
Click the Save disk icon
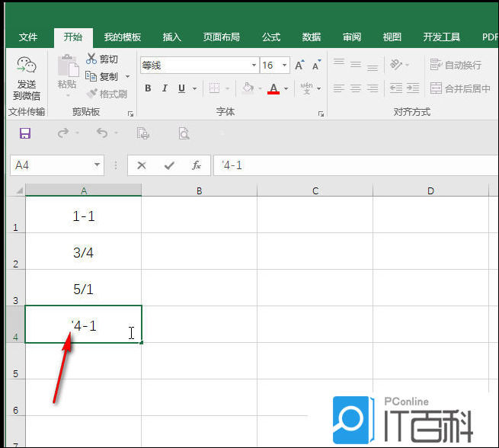(x=25, y=133)
